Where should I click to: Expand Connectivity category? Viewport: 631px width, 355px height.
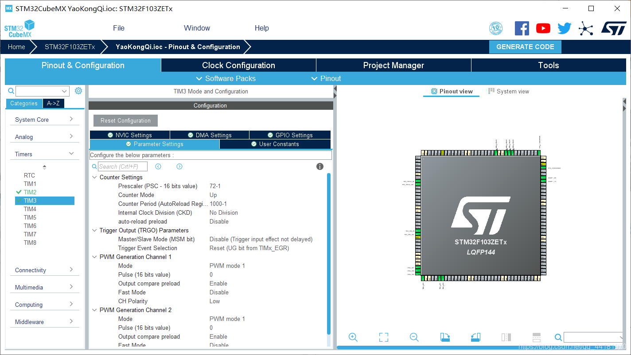[x=44, y=270]
